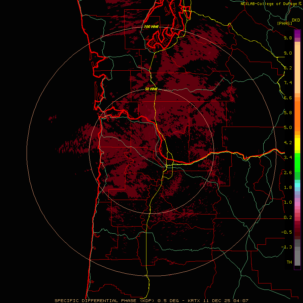Click the 2.6 legend value
This screenshot has height=303, width=303.
[288, 173]
